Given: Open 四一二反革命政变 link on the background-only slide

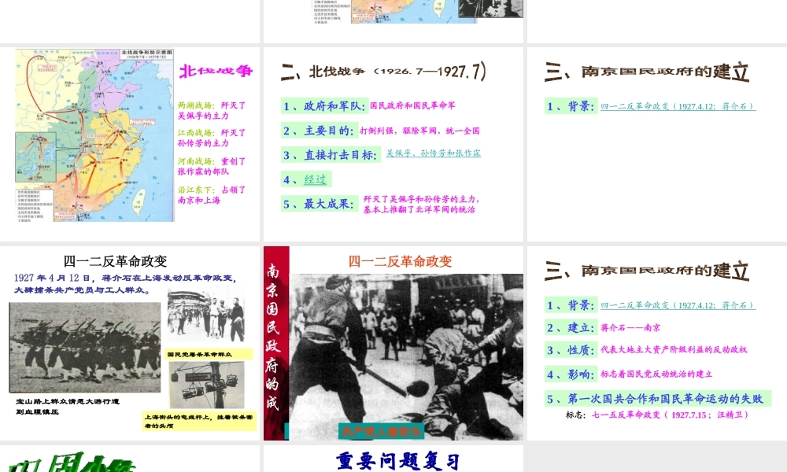Looking at the screenshot, I should point(678,106).
